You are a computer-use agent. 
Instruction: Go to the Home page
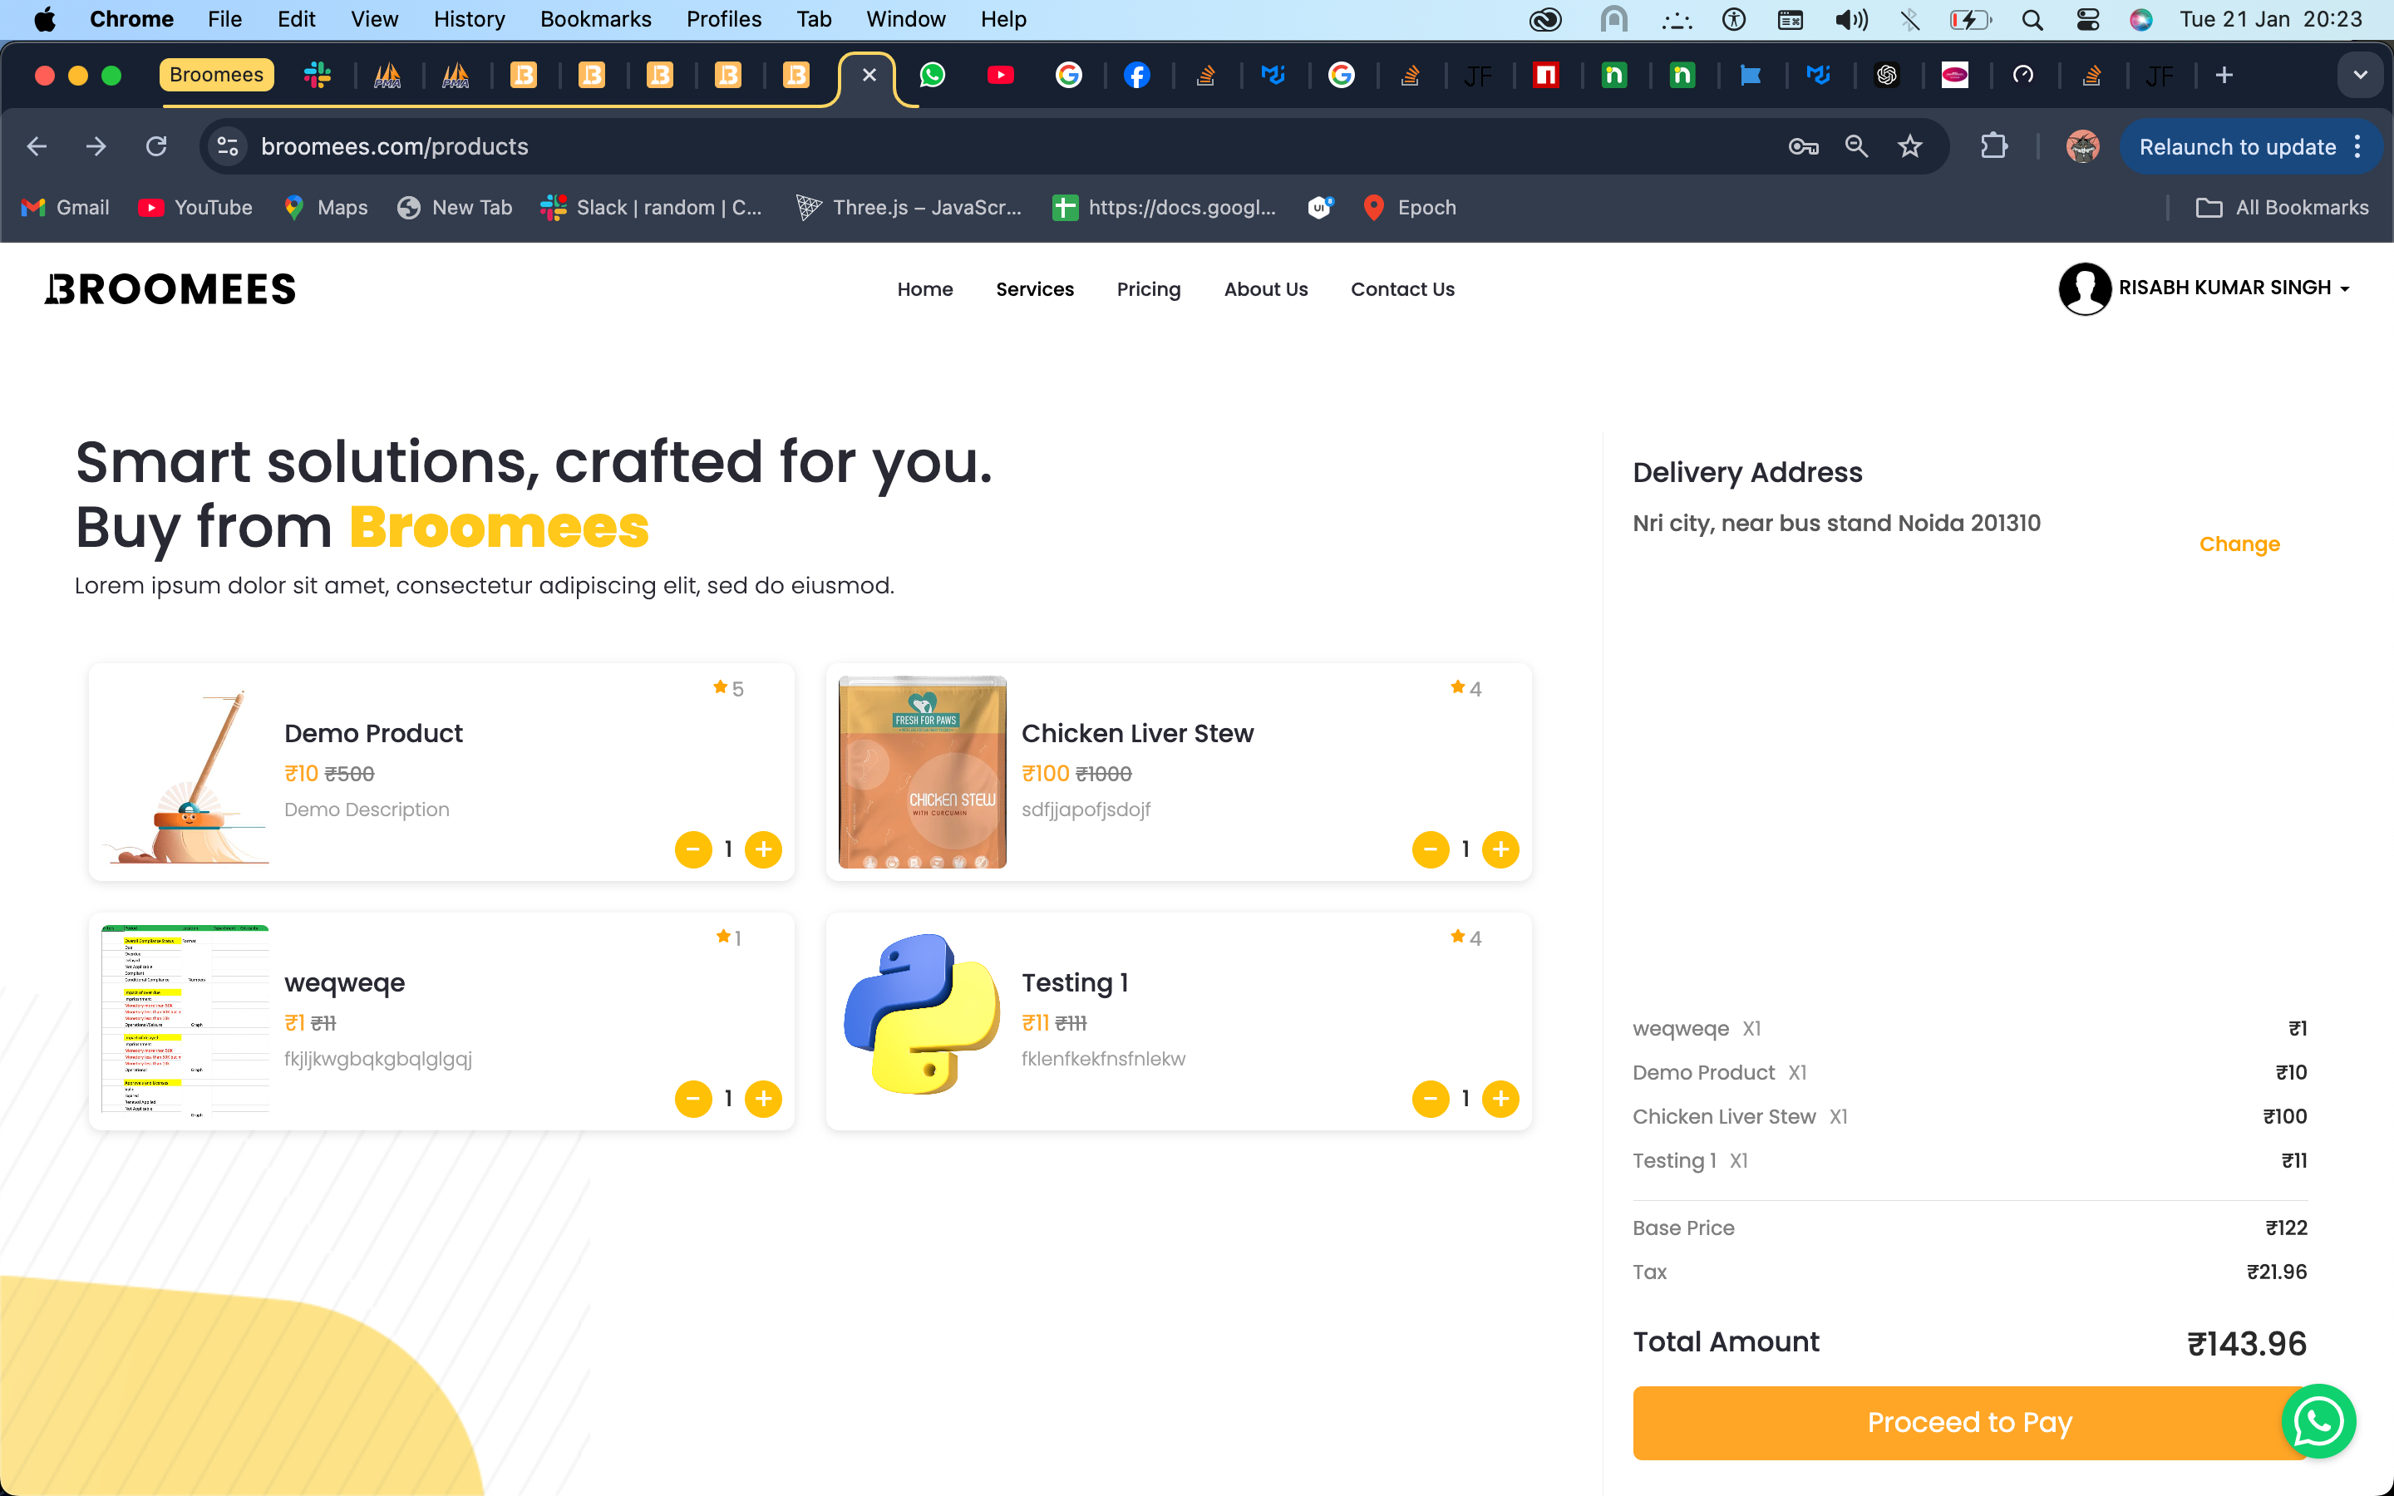tap(925, 289)
